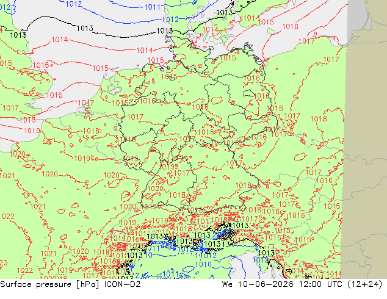Click the fully visible red 1022 label over France
The width and height of the screenshot is (387, 299).
click(x=25, y=270)
